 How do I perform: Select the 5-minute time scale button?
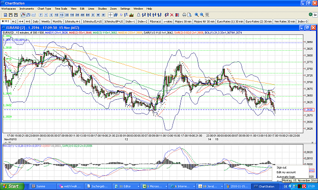pyautogui.click(x=51, y=15)
